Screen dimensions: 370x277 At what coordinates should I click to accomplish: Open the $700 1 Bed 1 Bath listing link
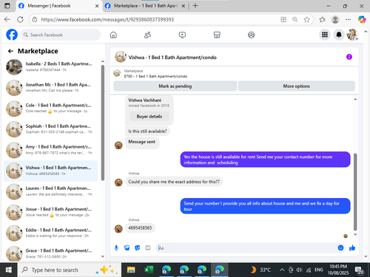tap(155, 76)
